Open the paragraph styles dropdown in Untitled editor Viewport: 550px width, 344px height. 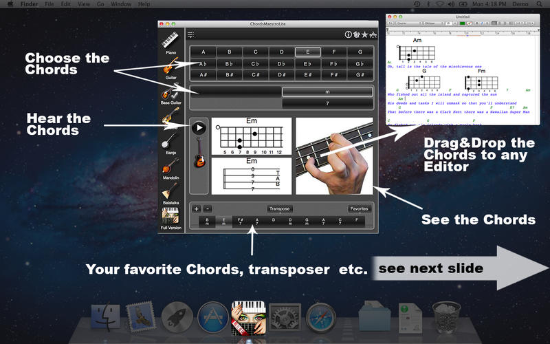click(x=390, y=23)
